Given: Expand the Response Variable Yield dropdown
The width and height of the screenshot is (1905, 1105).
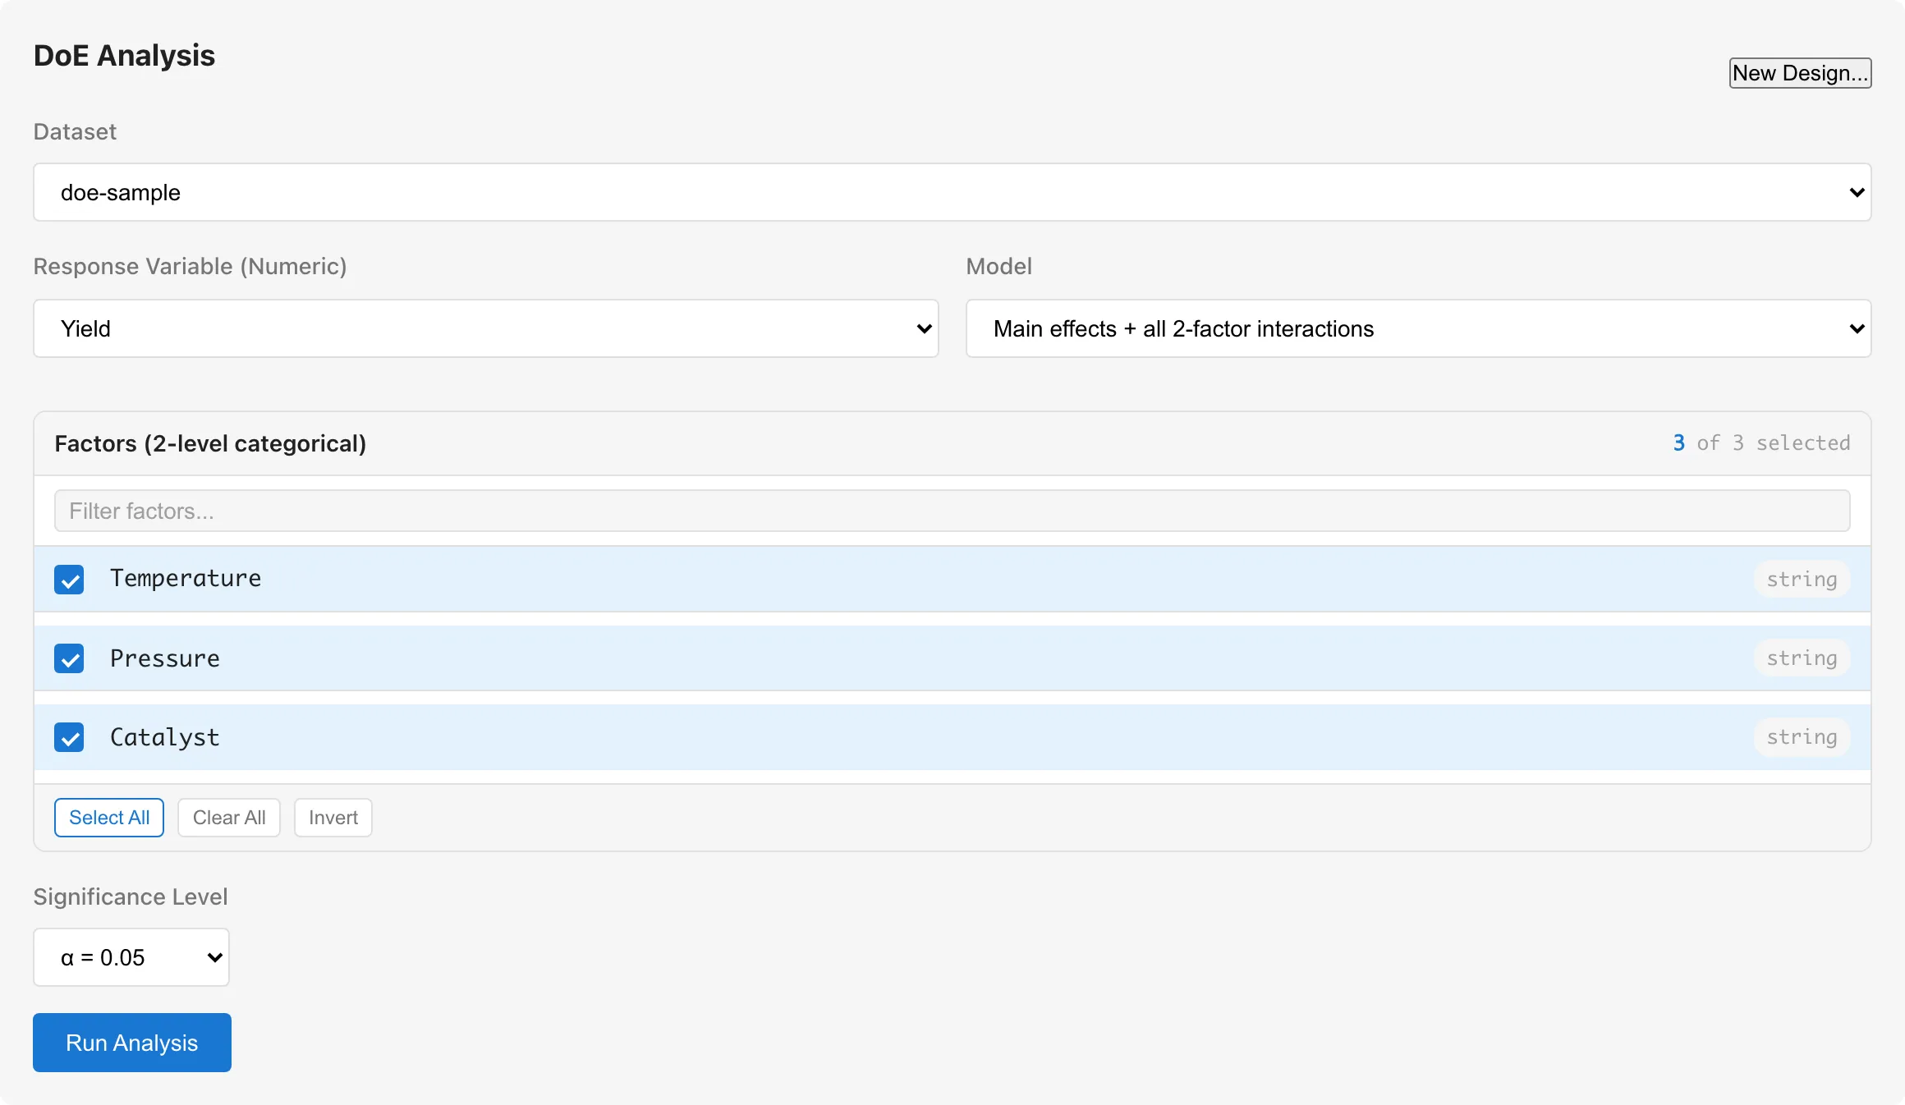Looking at the screenshot, I should pos(485,328).
